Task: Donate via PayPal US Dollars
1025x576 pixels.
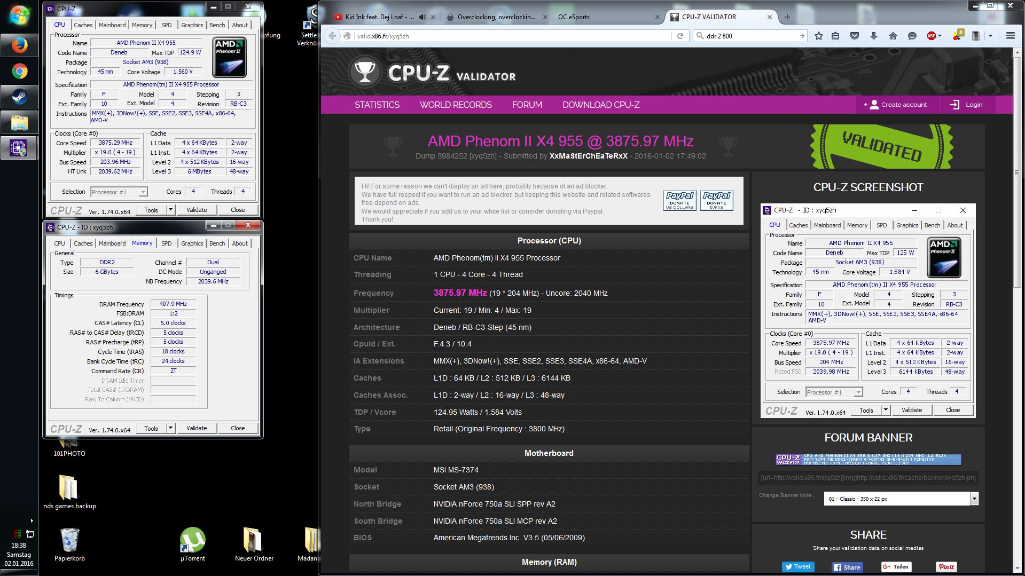Action: [679, 201]
